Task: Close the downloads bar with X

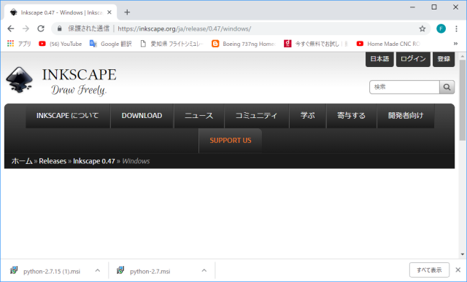Action: point(458,270)
